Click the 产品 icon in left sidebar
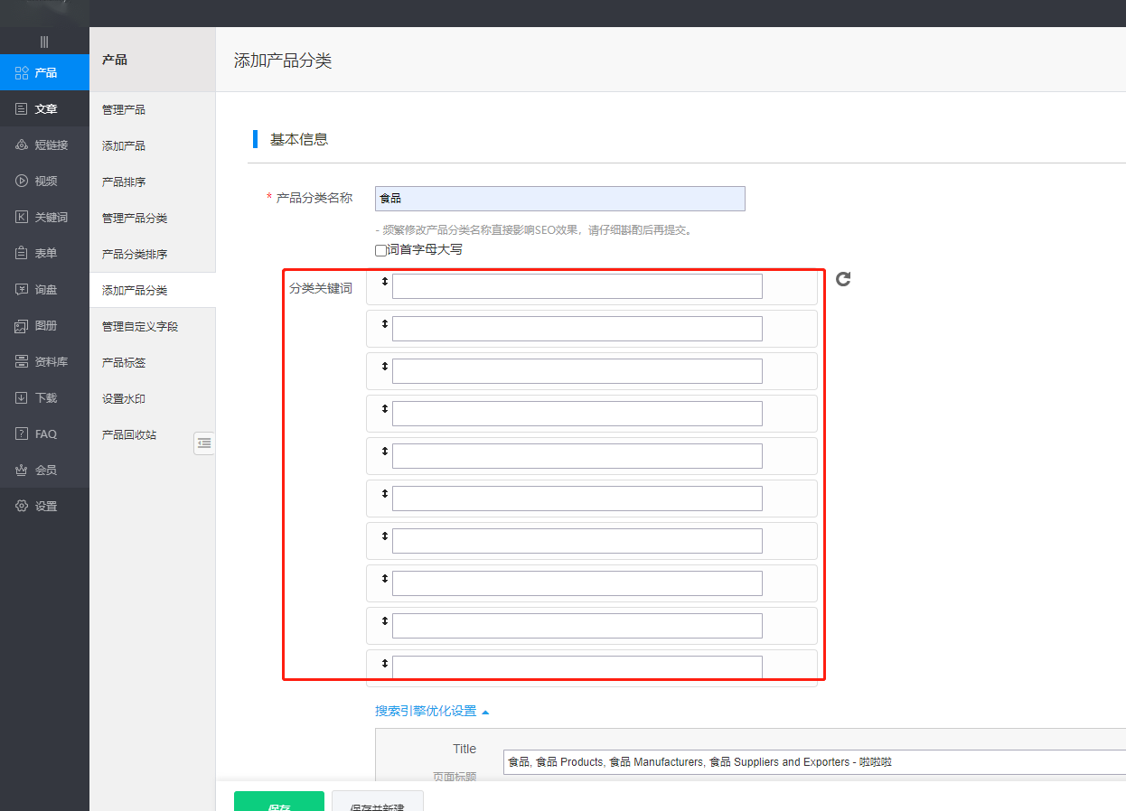The height and width of the screenshot is (811, 1126). coord(23,72)
